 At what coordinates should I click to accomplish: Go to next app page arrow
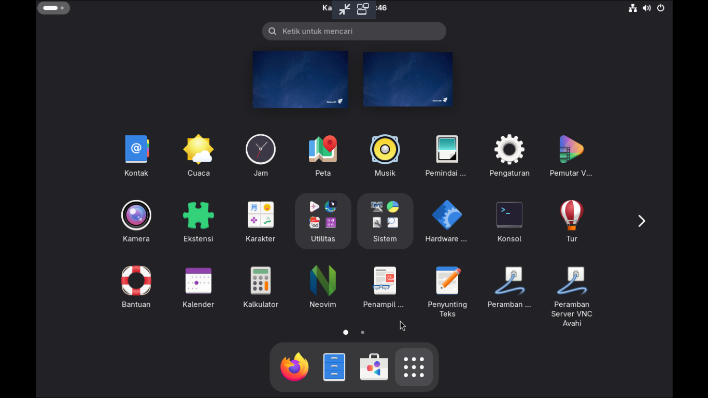(642, 221)
